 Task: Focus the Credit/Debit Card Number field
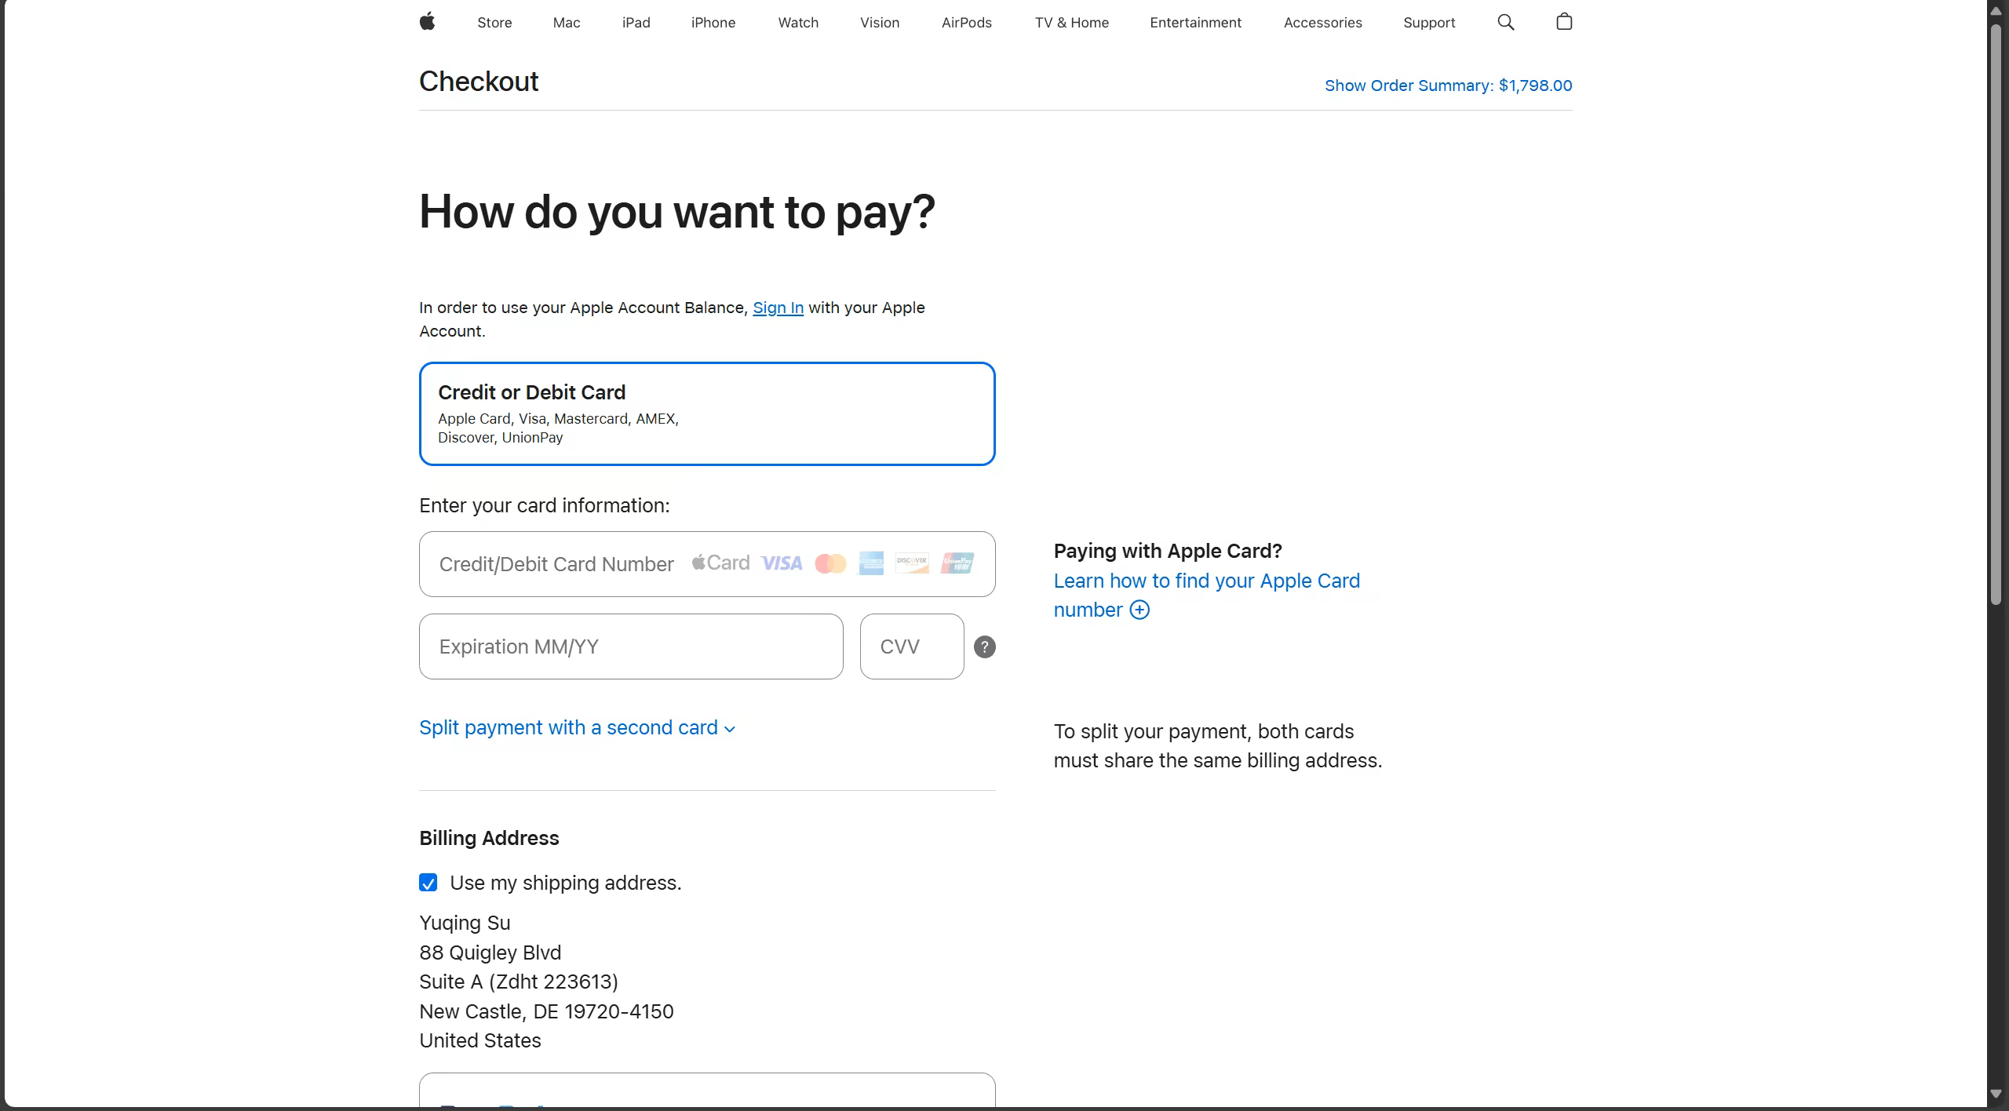click(557, 564)
